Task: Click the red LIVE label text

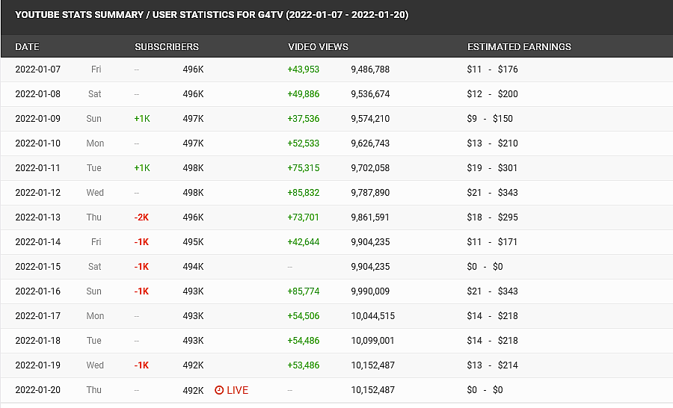Action: pyautogui.click(x=237, y=390)
